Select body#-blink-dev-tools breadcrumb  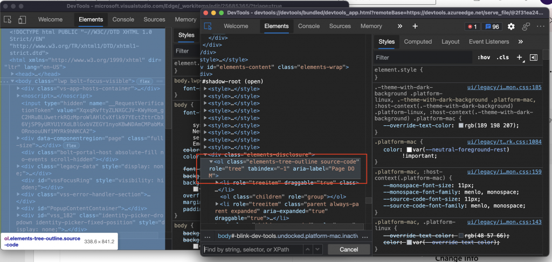[x=287, y=236]
